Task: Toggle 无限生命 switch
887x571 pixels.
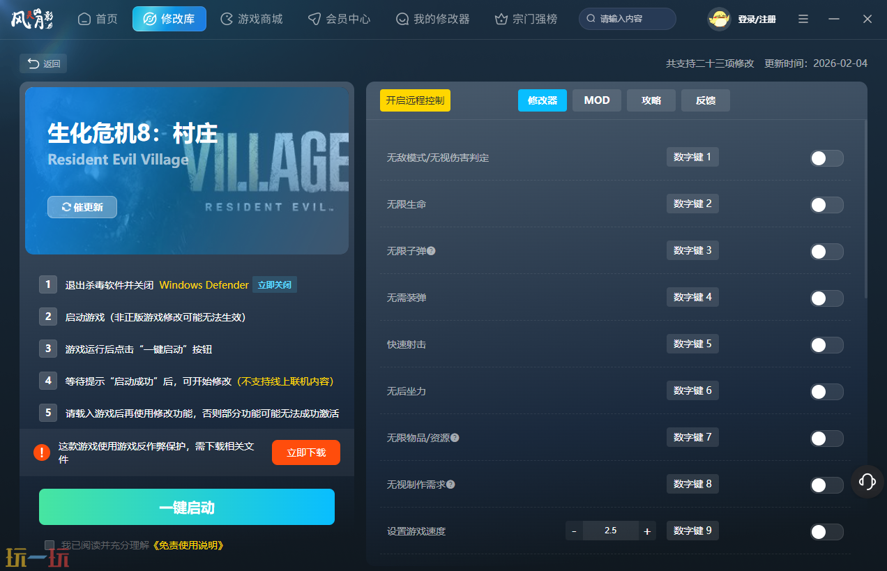Action: [x=827, y=205]
